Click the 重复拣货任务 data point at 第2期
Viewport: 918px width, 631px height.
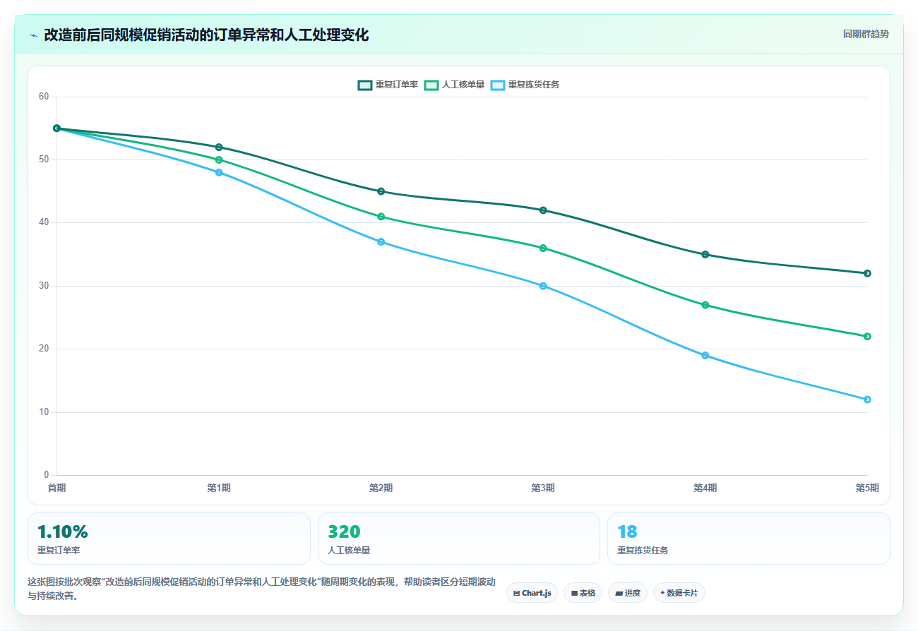pos(381,242)
